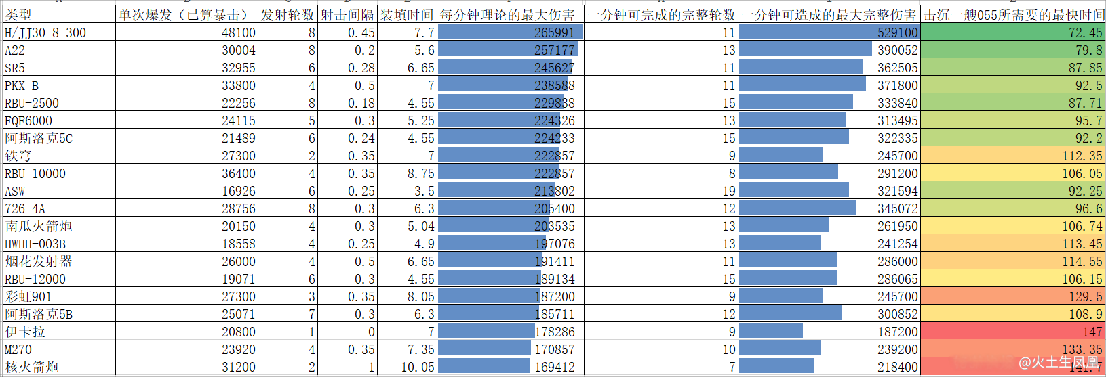
Task: Click the red cell showing 147
Action: (x=1013, y=332)
